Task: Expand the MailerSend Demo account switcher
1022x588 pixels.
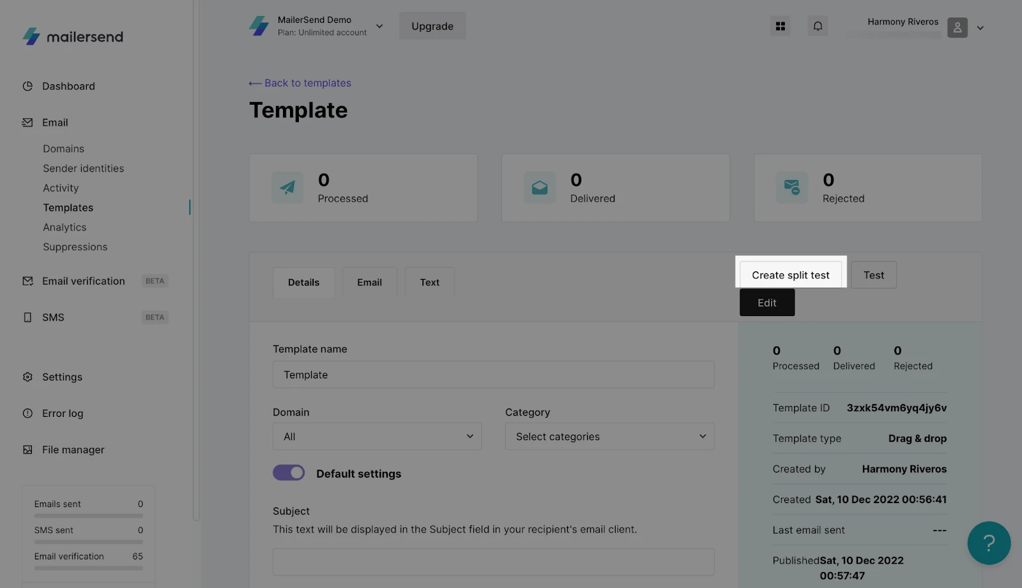Action: [x=379, y=26]
